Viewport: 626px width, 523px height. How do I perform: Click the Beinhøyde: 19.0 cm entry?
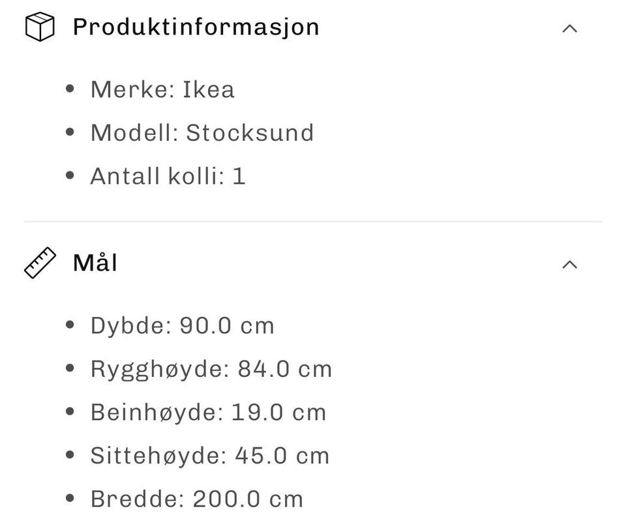pyautogui.click(x=207, y=412)
